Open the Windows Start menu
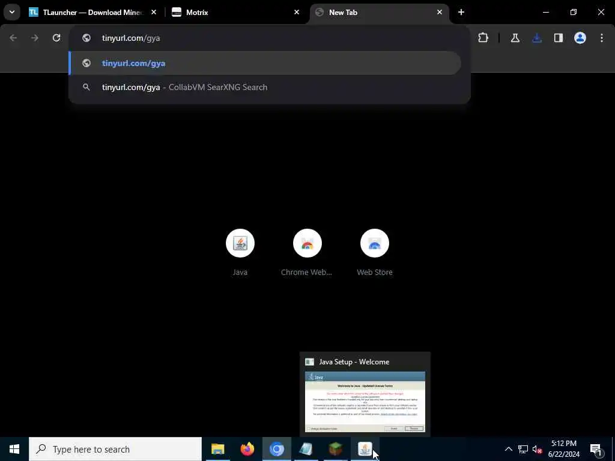 tap(14, 449)
